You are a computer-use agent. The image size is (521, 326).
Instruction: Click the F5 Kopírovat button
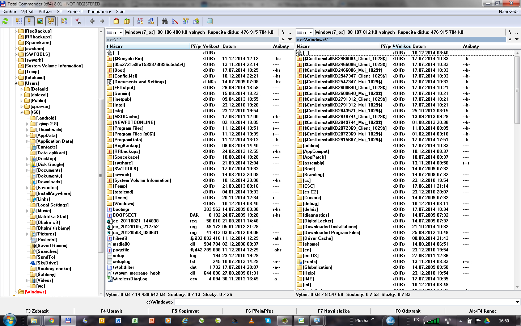185,311
